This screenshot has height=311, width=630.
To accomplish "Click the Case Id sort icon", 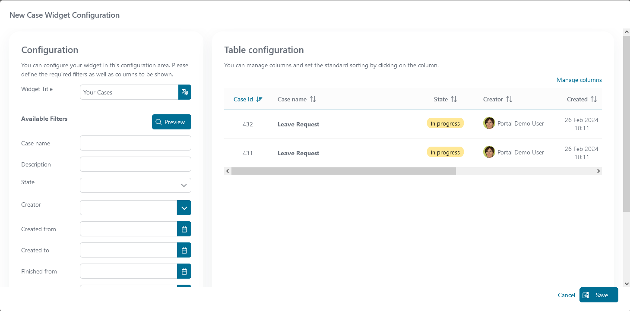I will click(x=259, y=99).
